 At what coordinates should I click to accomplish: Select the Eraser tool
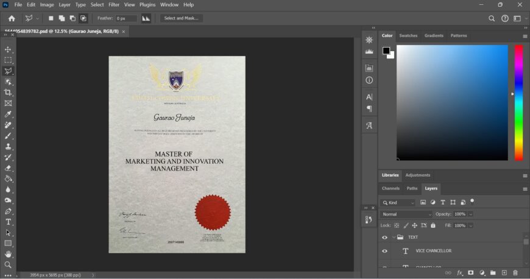coord(8,168)
